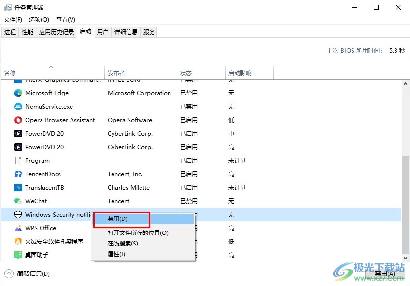Switch to the 服务 tab
This screenshot has width=410, height=286.
(149, 32)
